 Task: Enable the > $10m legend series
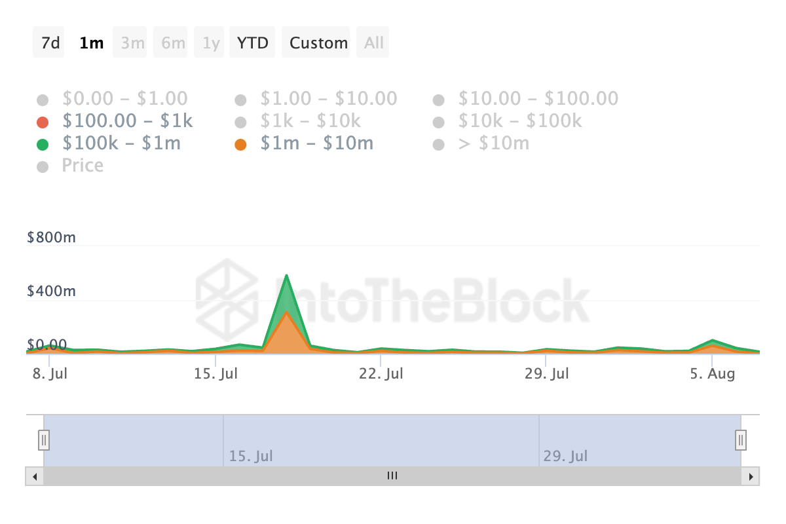[x=481, y=143]
